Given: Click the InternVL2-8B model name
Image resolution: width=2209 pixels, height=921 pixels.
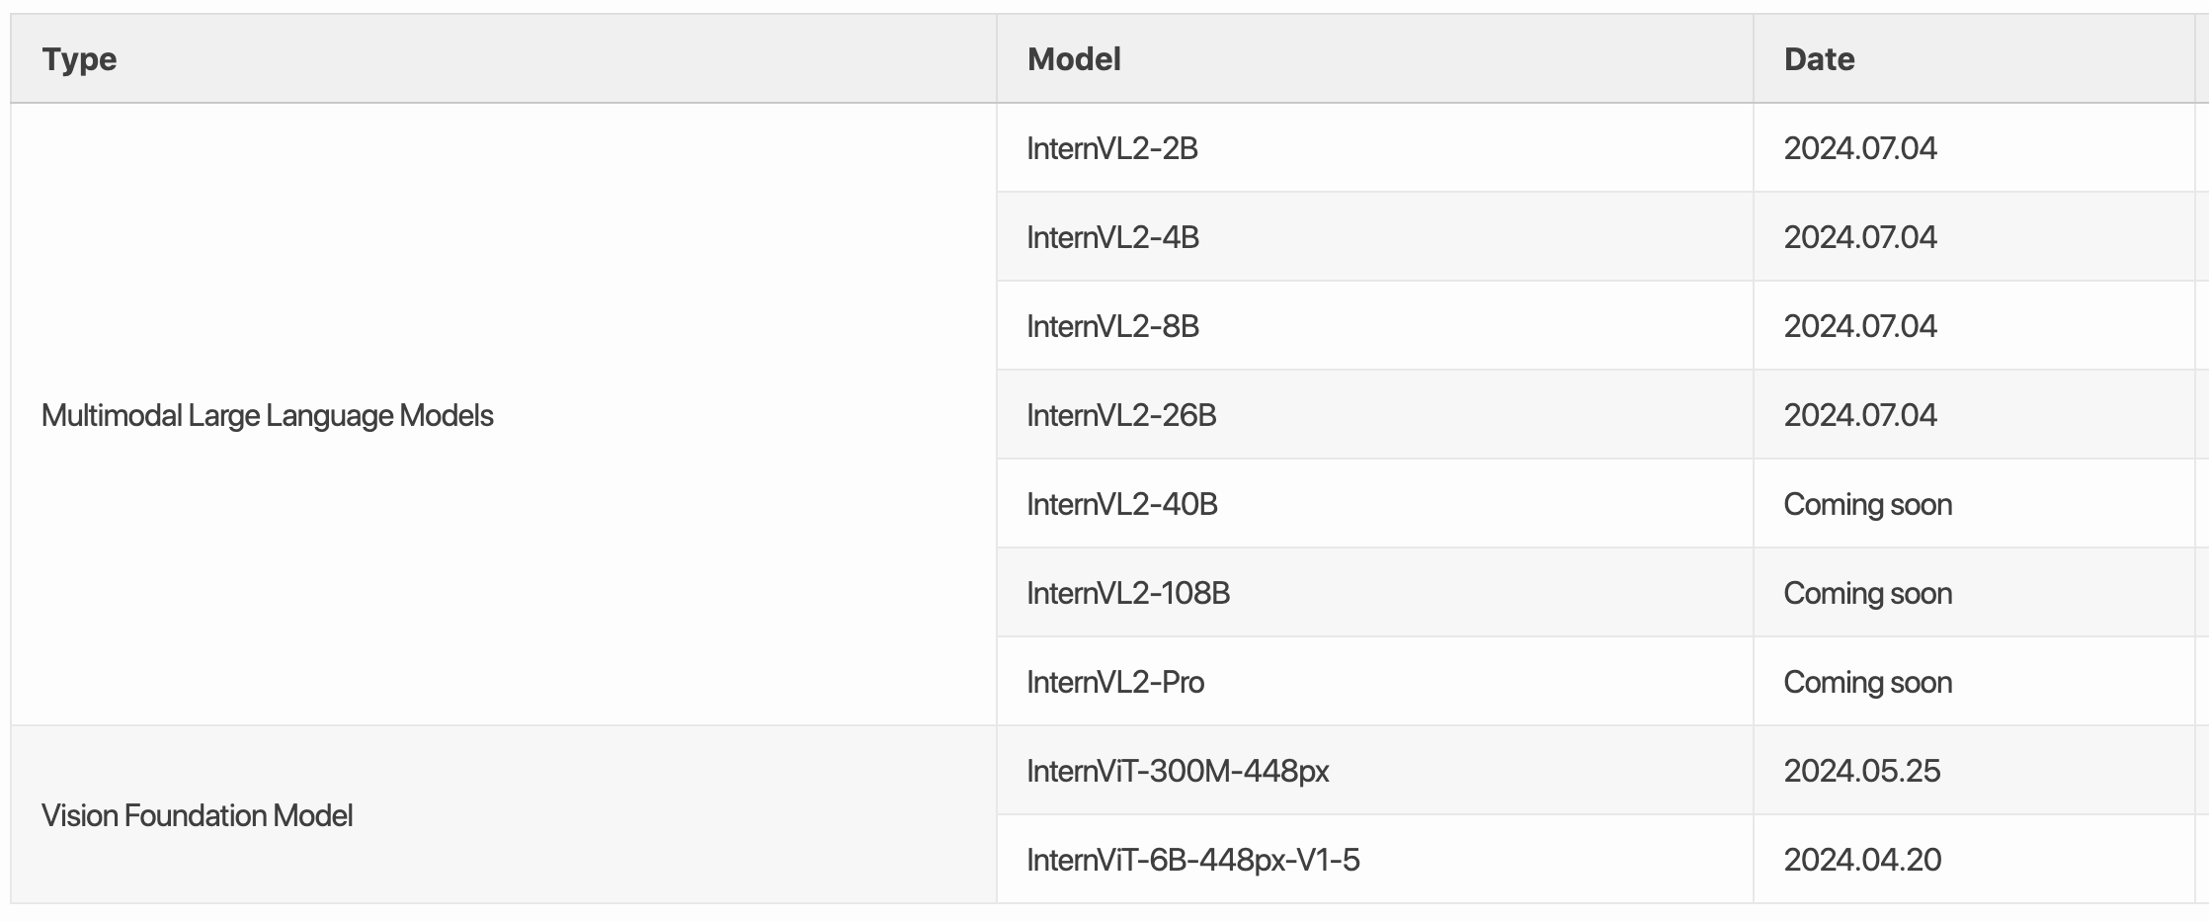Looking at the screenshot, I should pyautogui.click(x=1112, y=326).
